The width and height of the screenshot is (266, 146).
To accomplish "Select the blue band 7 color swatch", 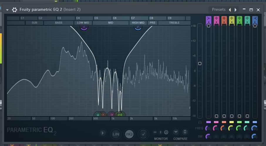I will tap(255, 122).
